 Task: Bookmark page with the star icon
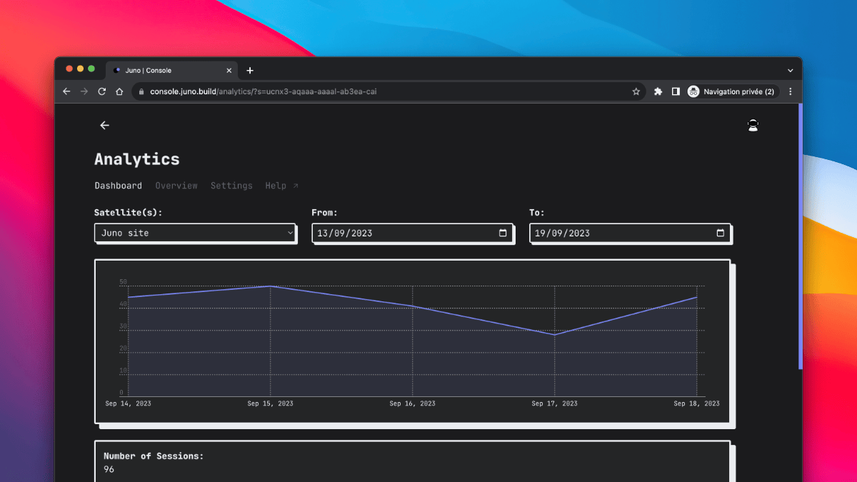[x=636, y=91]
